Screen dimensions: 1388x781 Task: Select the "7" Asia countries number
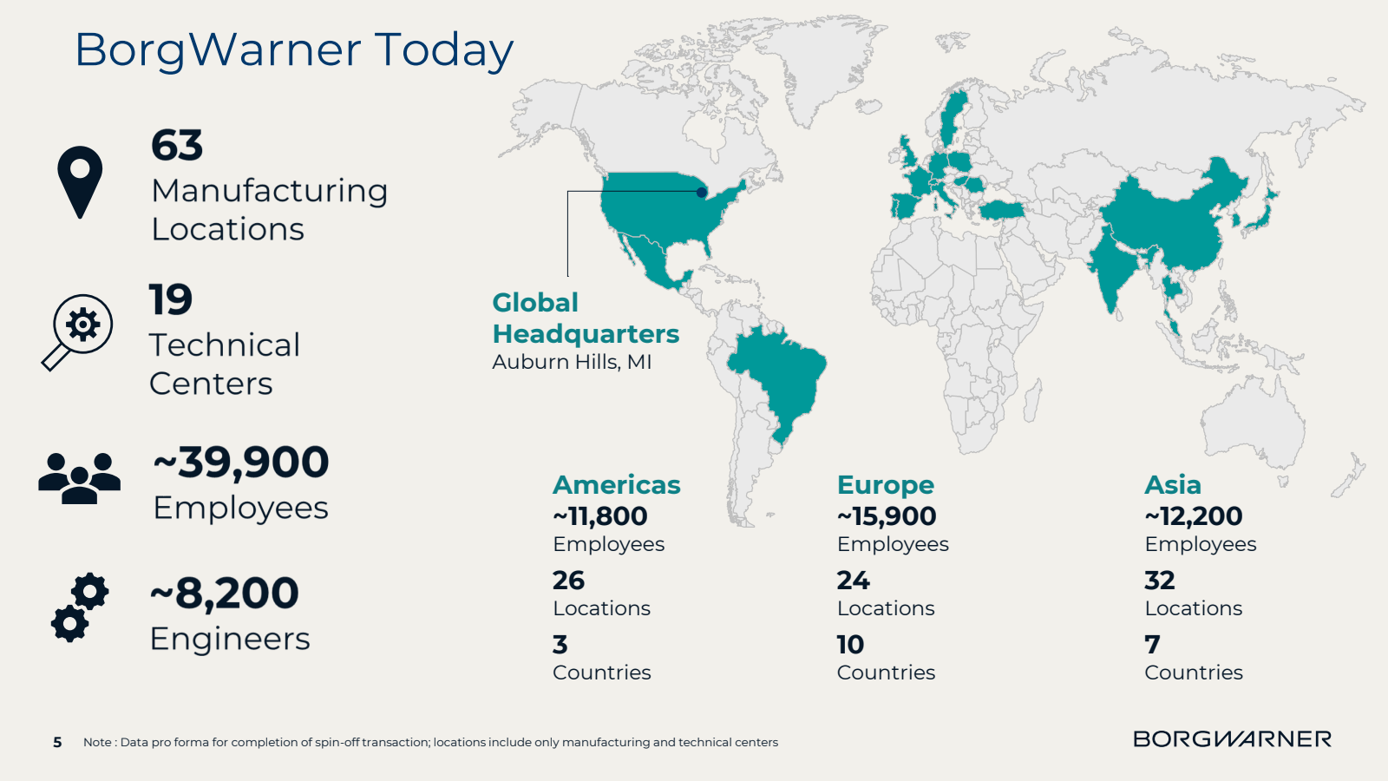[1152, 644]
